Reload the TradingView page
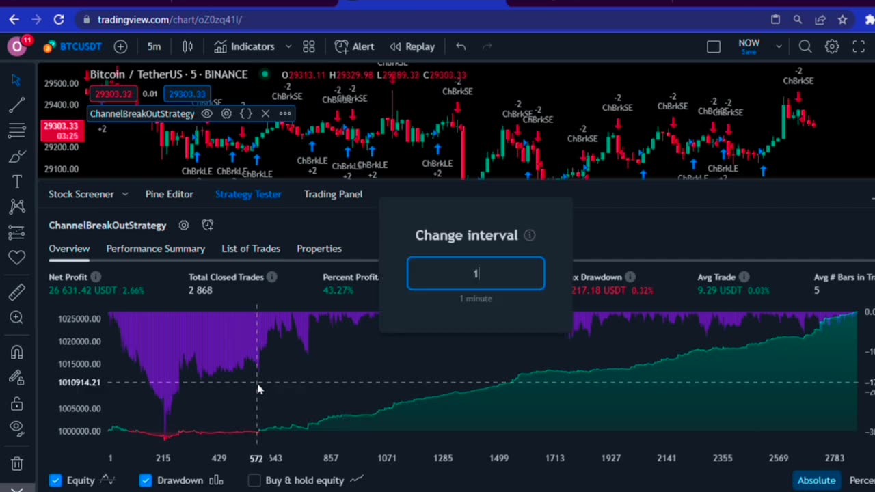 pos(59,20)
